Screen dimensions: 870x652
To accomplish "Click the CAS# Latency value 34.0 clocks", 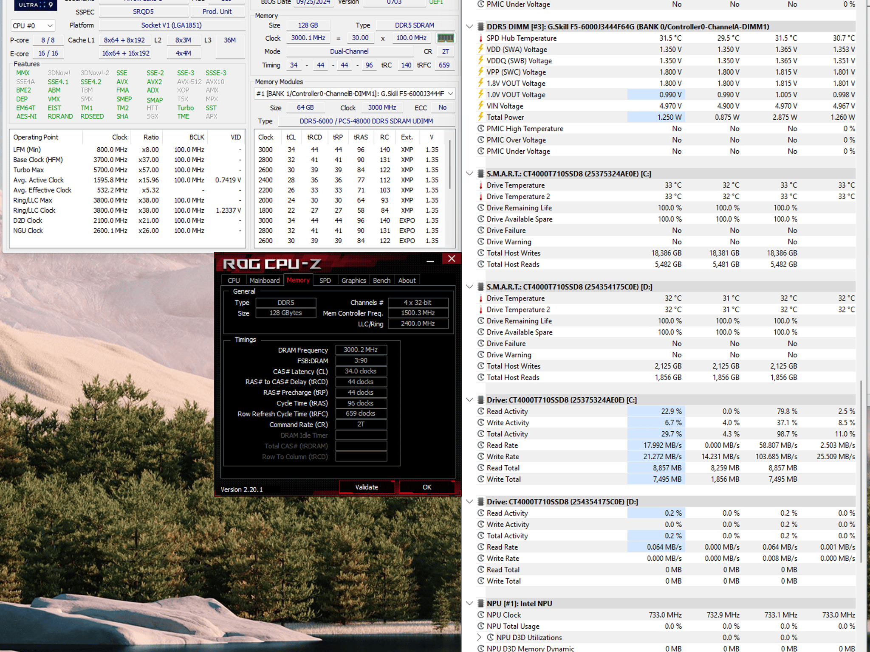I will [361, 371].
